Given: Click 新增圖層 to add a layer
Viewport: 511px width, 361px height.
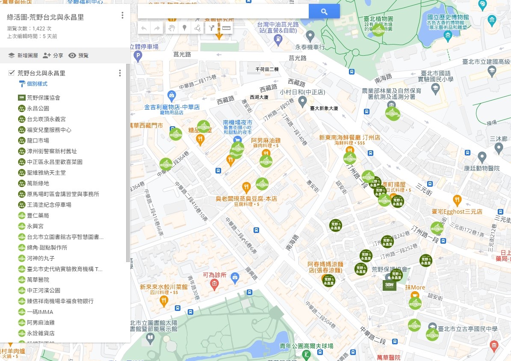Looking at the screenshot, I should (23, 55).
